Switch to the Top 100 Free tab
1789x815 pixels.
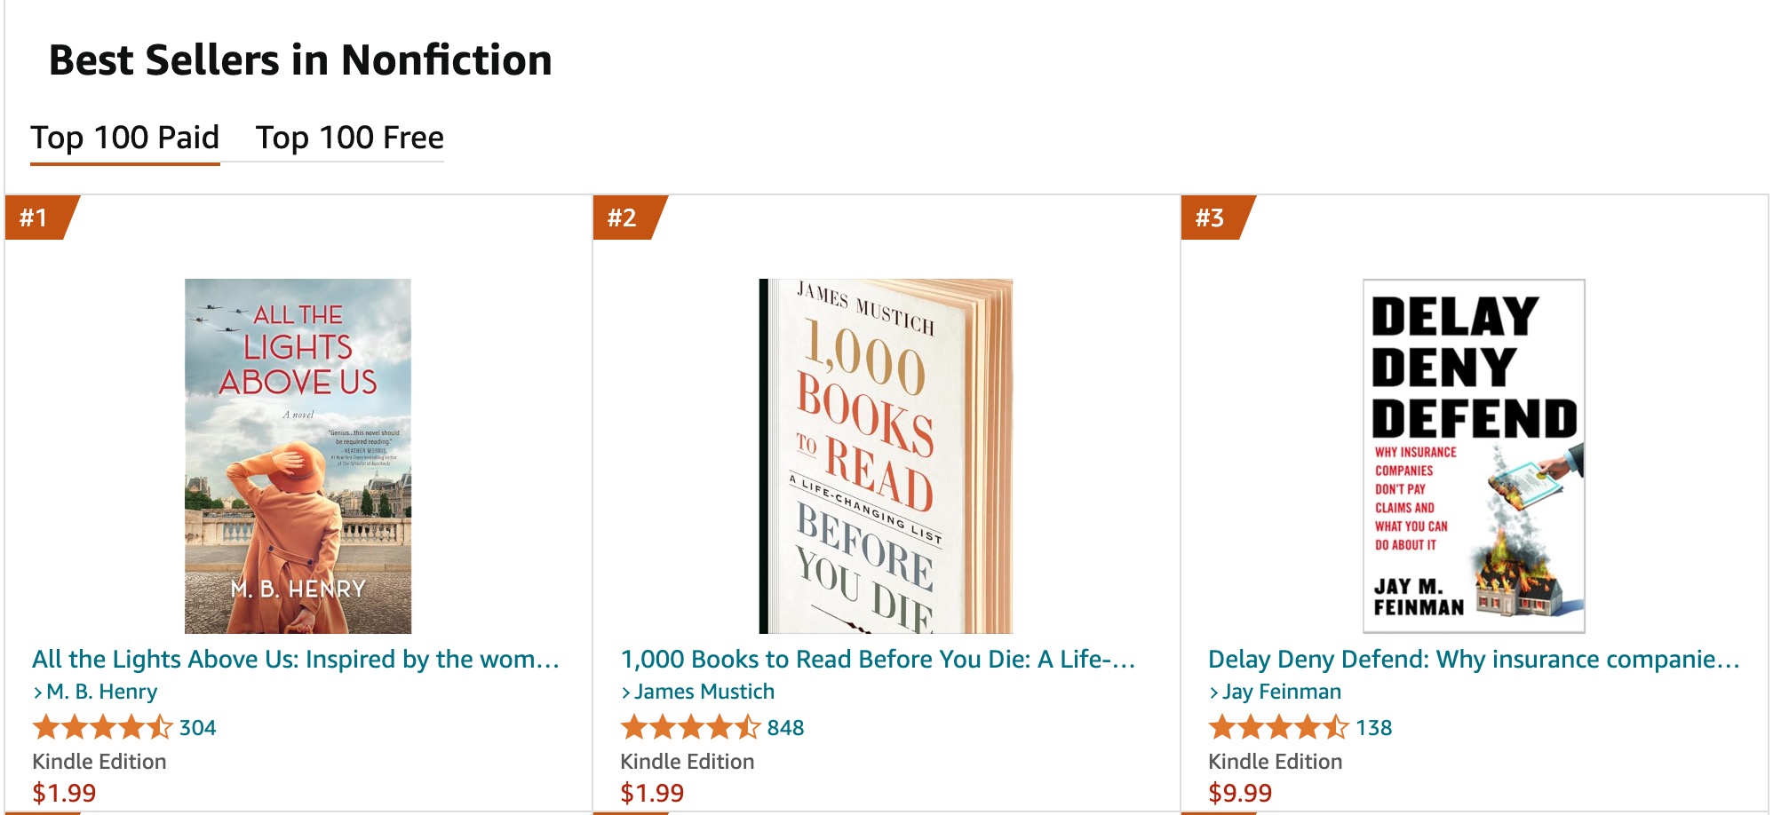(x=349, y=138)
